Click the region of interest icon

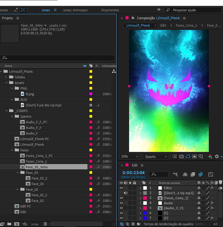pos(194,156)
